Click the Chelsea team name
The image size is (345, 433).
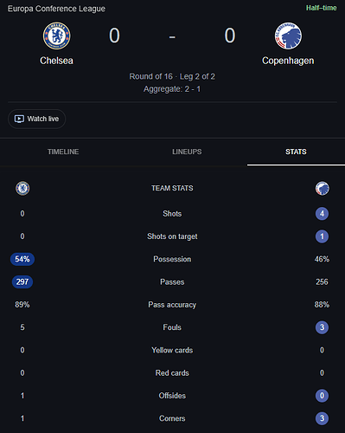pos(56,61)
